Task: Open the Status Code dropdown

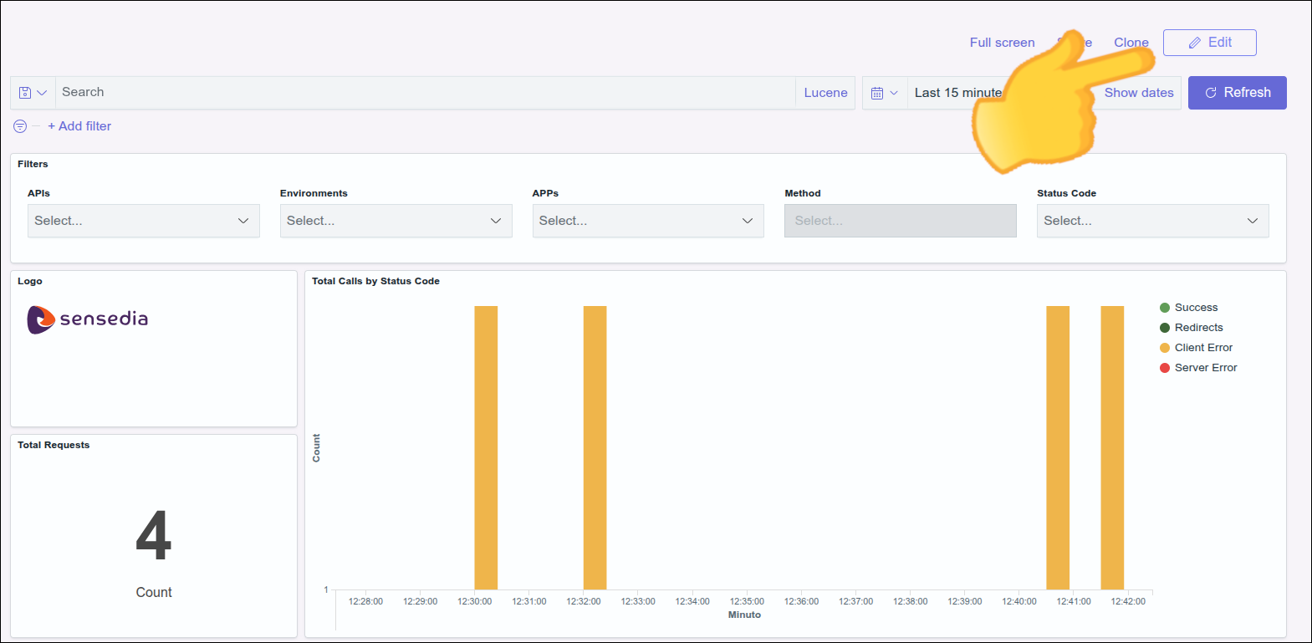Action: point(1152,221)
